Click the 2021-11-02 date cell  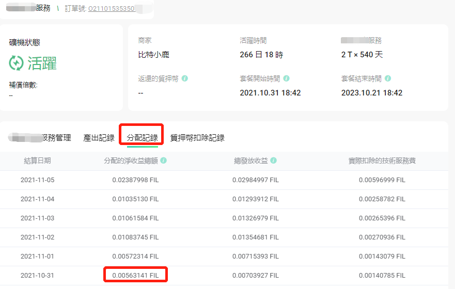tap(37, 237)
